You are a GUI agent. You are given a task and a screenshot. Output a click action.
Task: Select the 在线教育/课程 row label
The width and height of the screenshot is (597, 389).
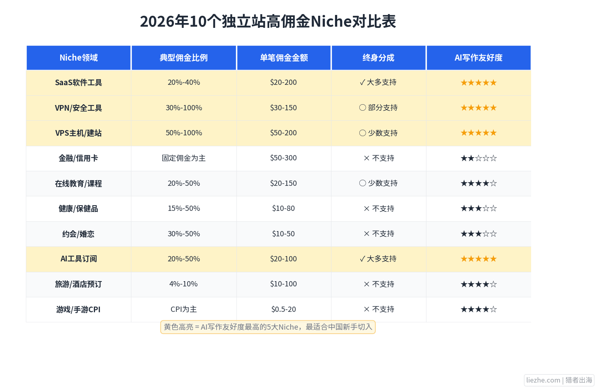point(78,183)
